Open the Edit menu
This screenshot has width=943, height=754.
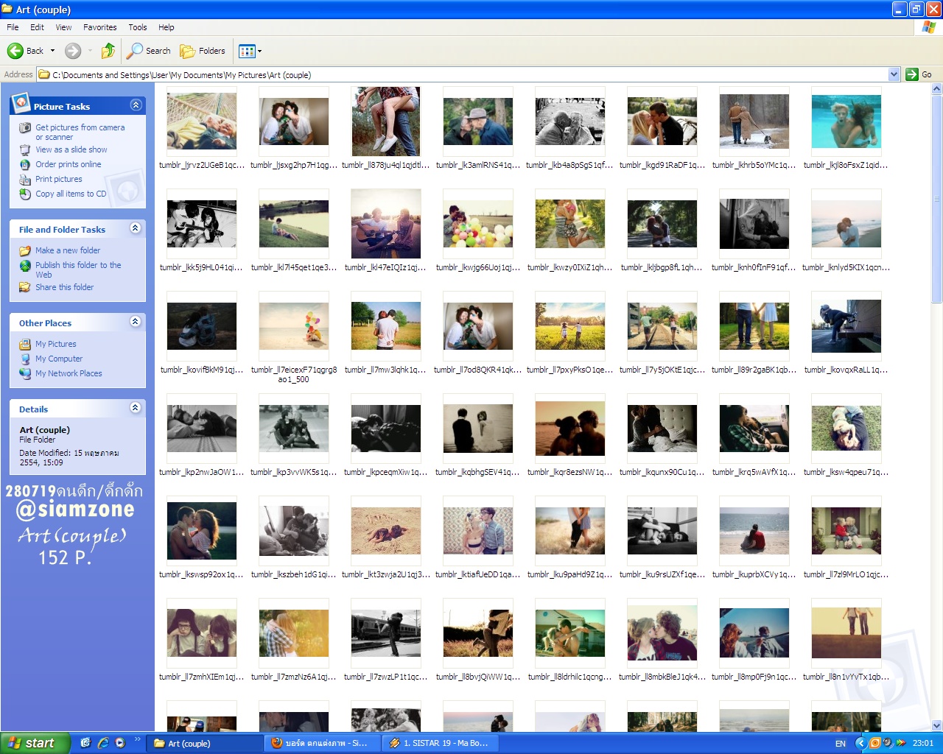pyautogui.click(x=37, y=27)
